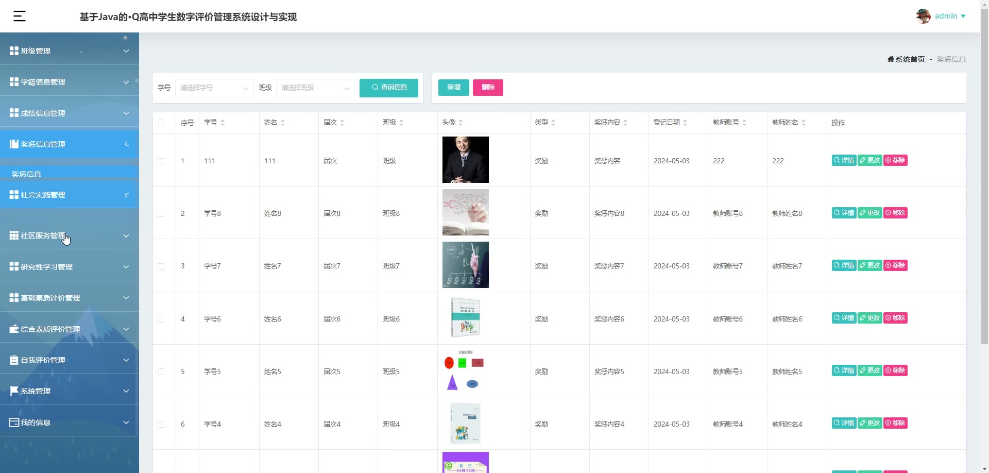989x473 pixels.
Task: Sort table by 头像 column arrows
Action: click(461, 123)
